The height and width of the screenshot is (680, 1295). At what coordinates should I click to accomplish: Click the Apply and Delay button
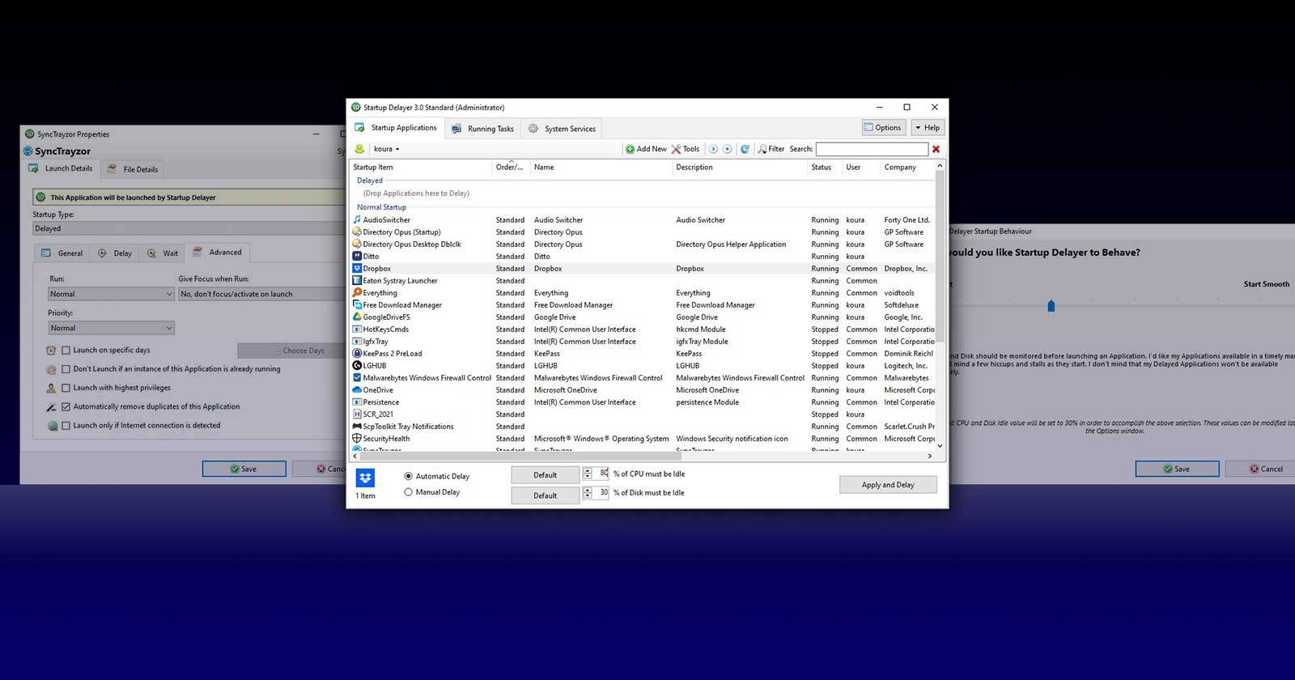pyautogui.click(x=888, y=485)
